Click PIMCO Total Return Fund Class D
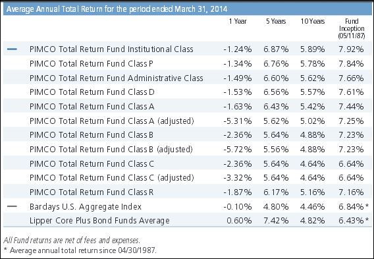 [92, 92]
